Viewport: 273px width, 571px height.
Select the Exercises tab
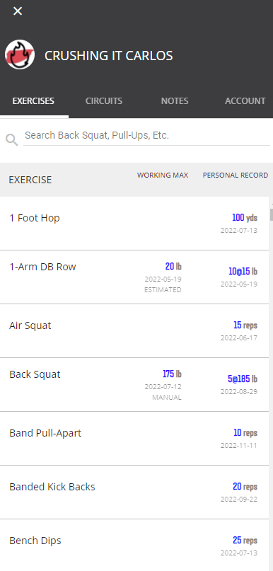(x=33, y=101)
